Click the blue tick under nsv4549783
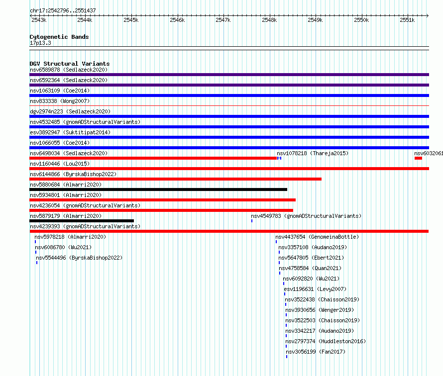 click(252, 221)
